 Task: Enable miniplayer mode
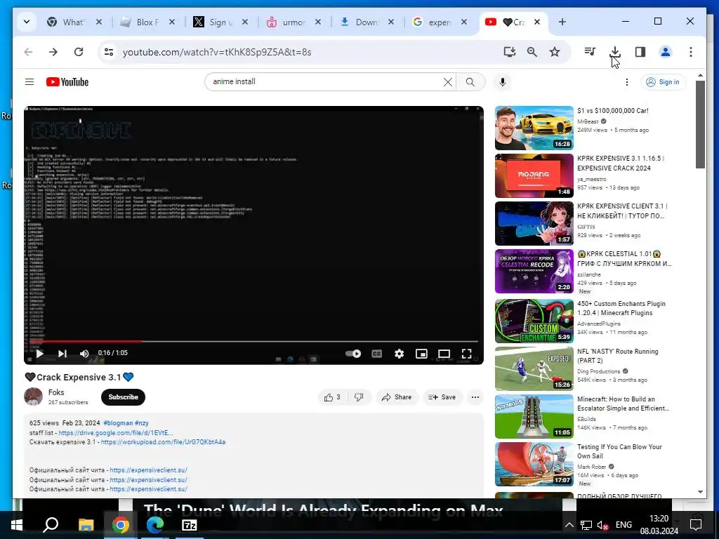(421, 354)
